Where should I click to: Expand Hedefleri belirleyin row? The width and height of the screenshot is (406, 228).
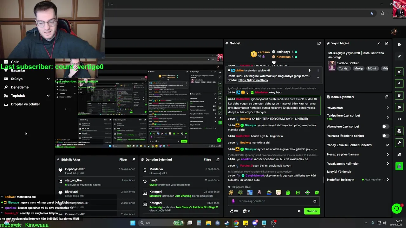coord(358,180)
